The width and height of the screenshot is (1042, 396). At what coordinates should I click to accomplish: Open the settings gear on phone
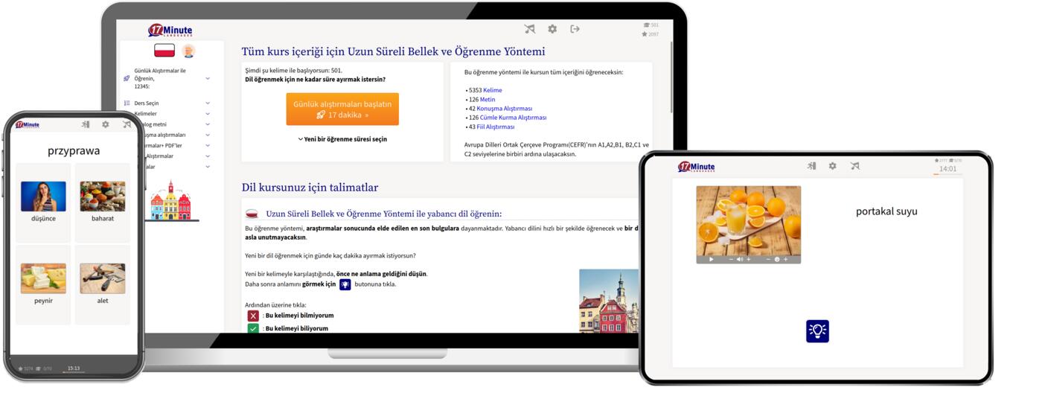[x=106, y=124]
